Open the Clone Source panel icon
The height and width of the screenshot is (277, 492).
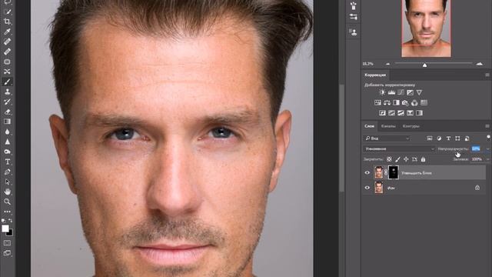(x=354, y=32)
